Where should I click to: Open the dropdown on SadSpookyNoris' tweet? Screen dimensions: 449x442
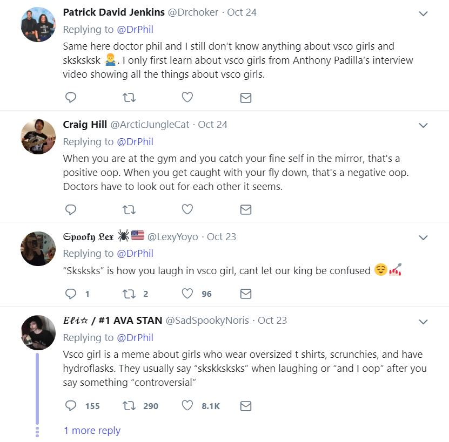pyautogui.click(x=424, y=322)
